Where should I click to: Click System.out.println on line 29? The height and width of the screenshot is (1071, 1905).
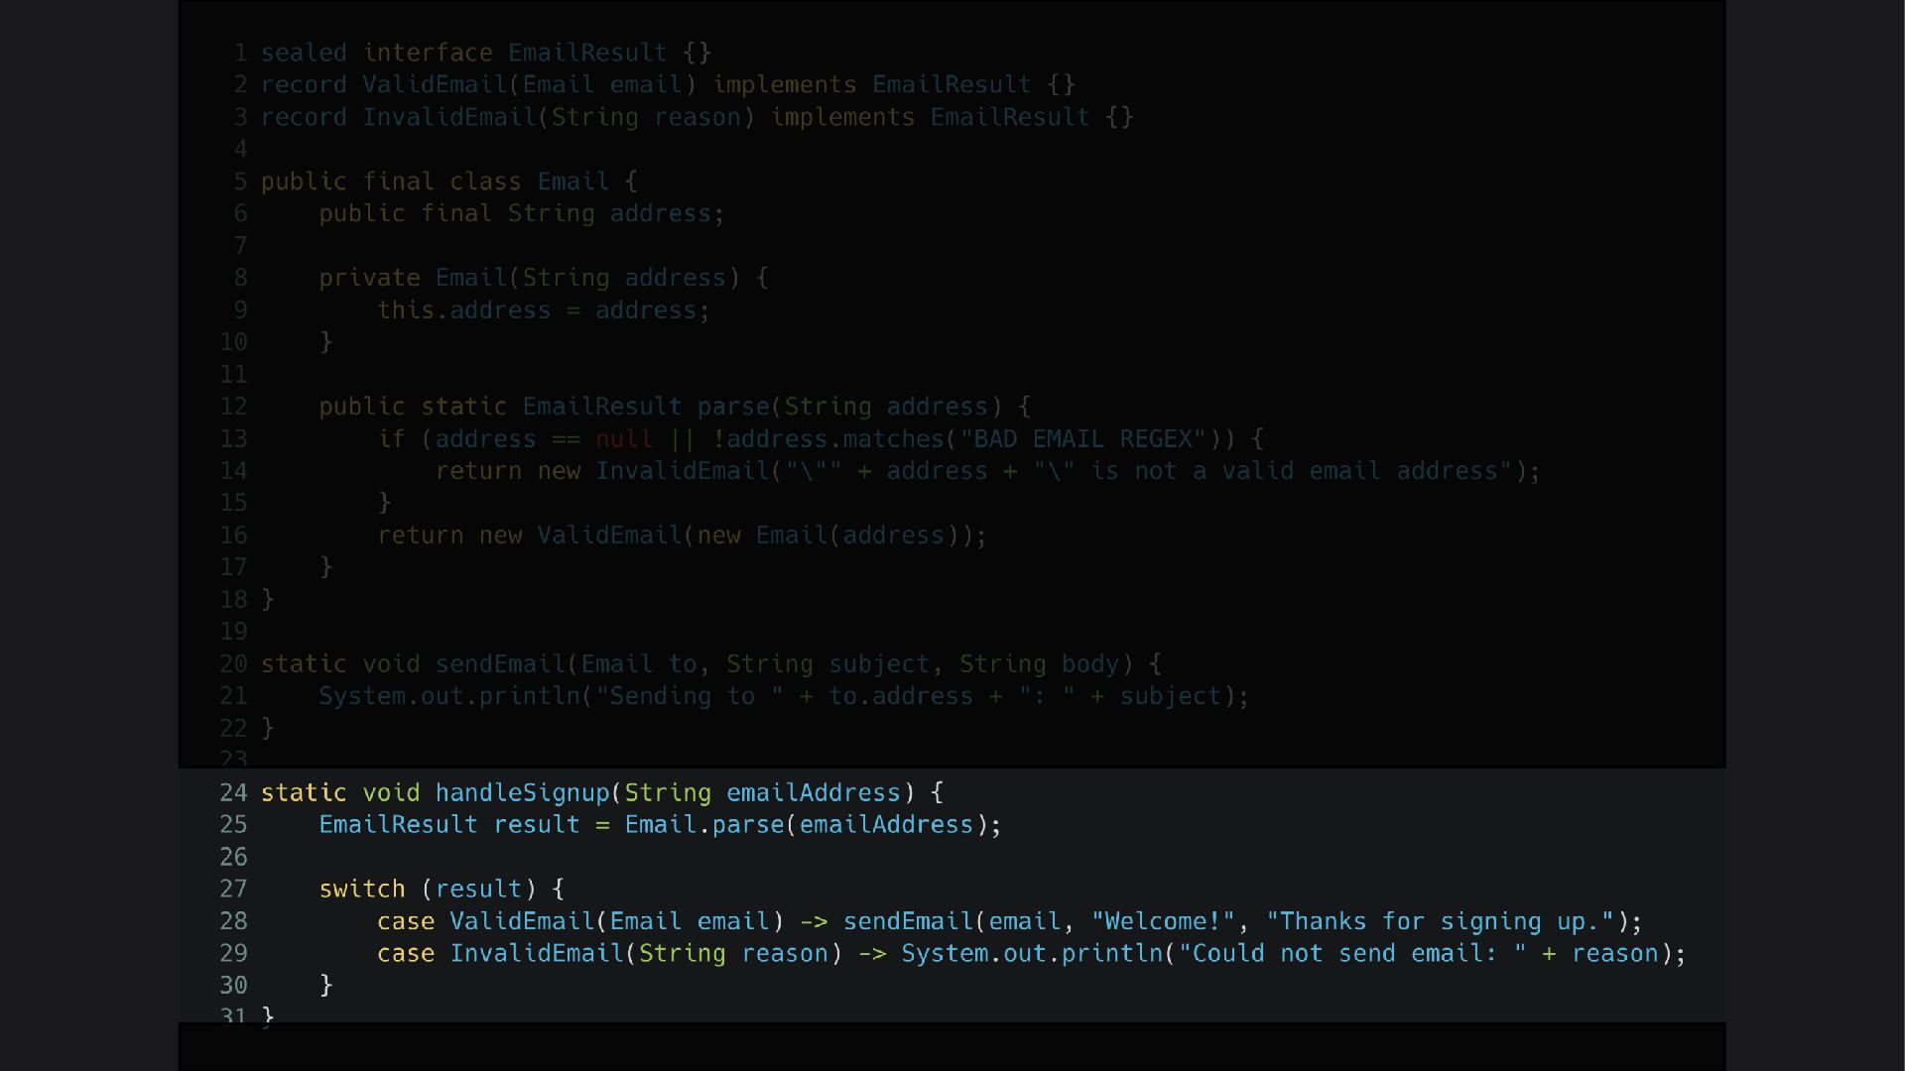[x=1032, y=954]
